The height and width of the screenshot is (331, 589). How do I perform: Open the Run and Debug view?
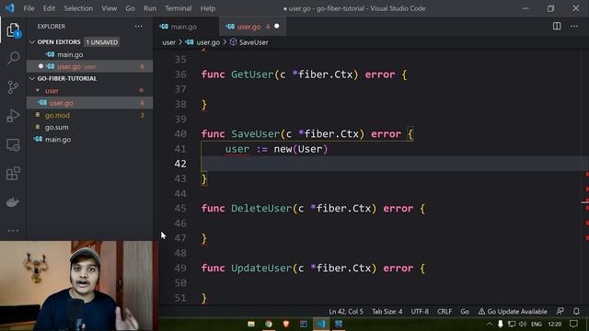tap(13, 116)
